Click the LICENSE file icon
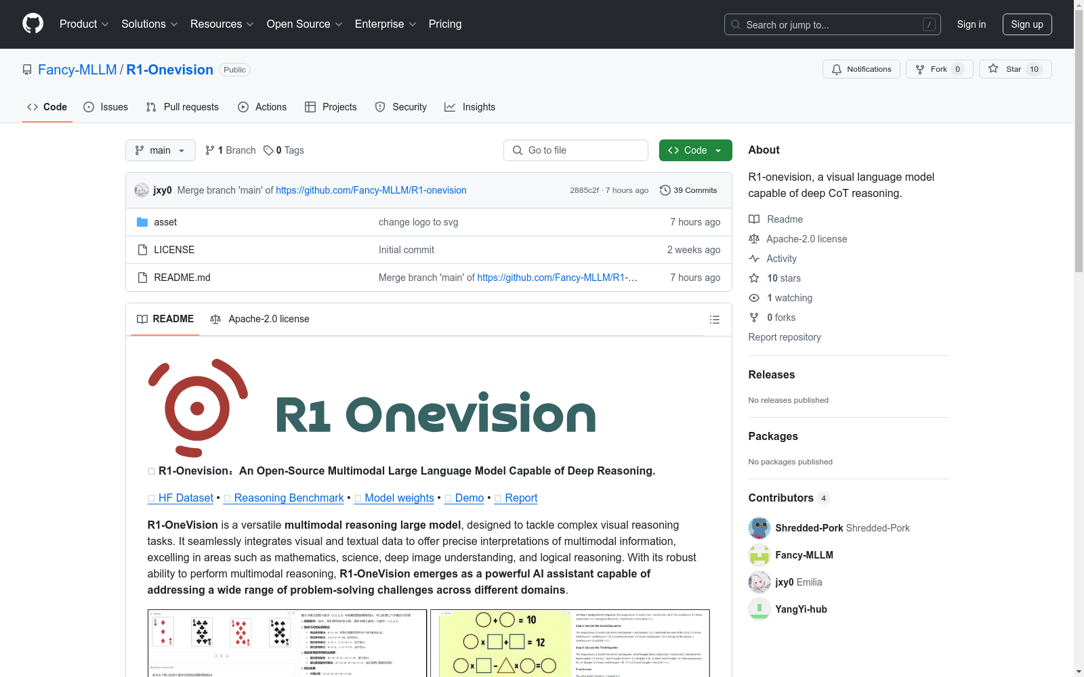 click(142, 250)
